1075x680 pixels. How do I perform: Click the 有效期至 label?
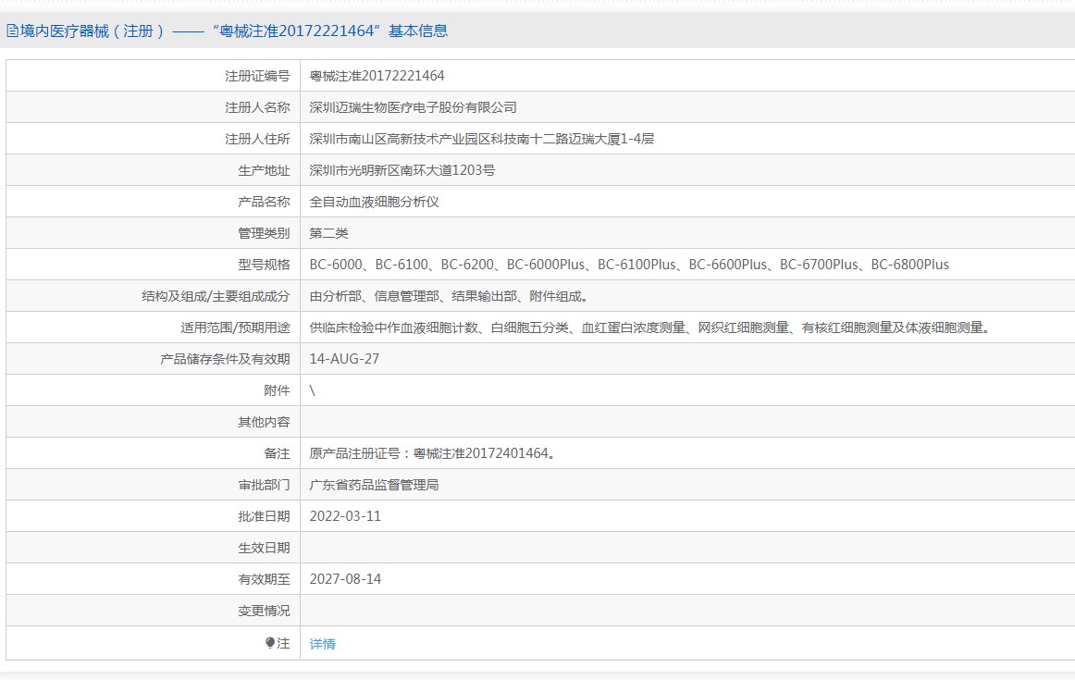[264, 580]
